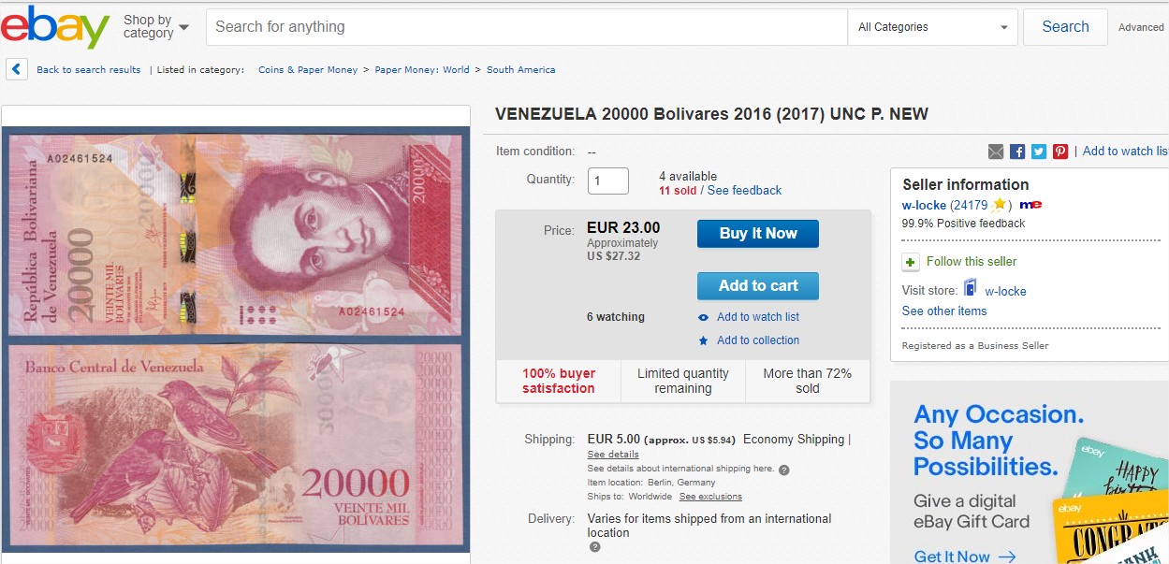Open the South America breadcrumb category
The width and height of the screenshot is (1169, 564).
click(x=520, y=70)
